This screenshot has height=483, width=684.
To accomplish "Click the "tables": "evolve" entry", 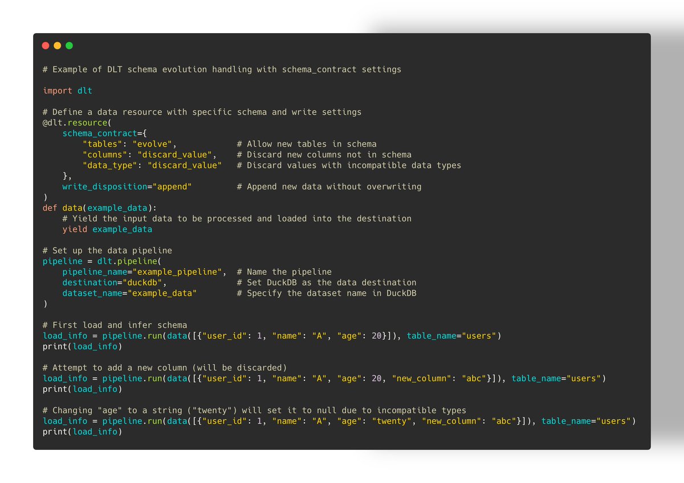I will tap(130, 144).
